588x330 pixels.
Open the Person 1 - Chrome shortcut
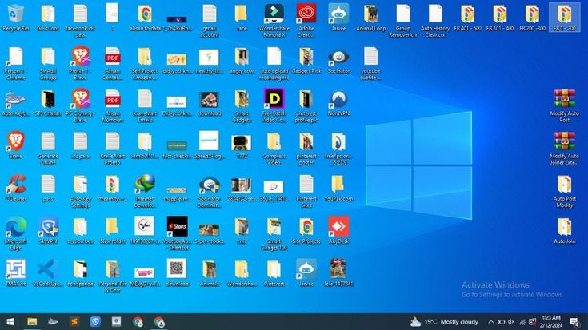point(16,63)
